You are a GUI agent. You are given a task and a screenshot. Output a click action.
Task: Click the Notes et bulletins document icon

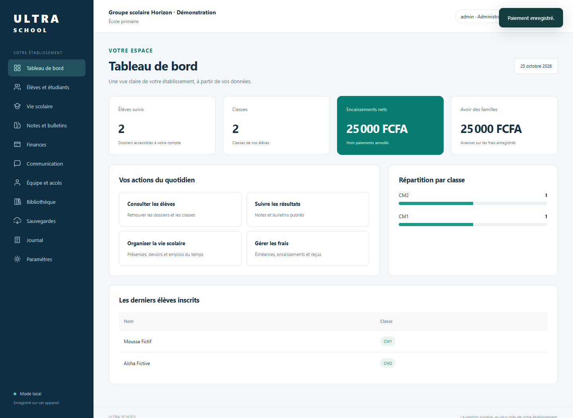pyautogui.click(x=17, y=125)
